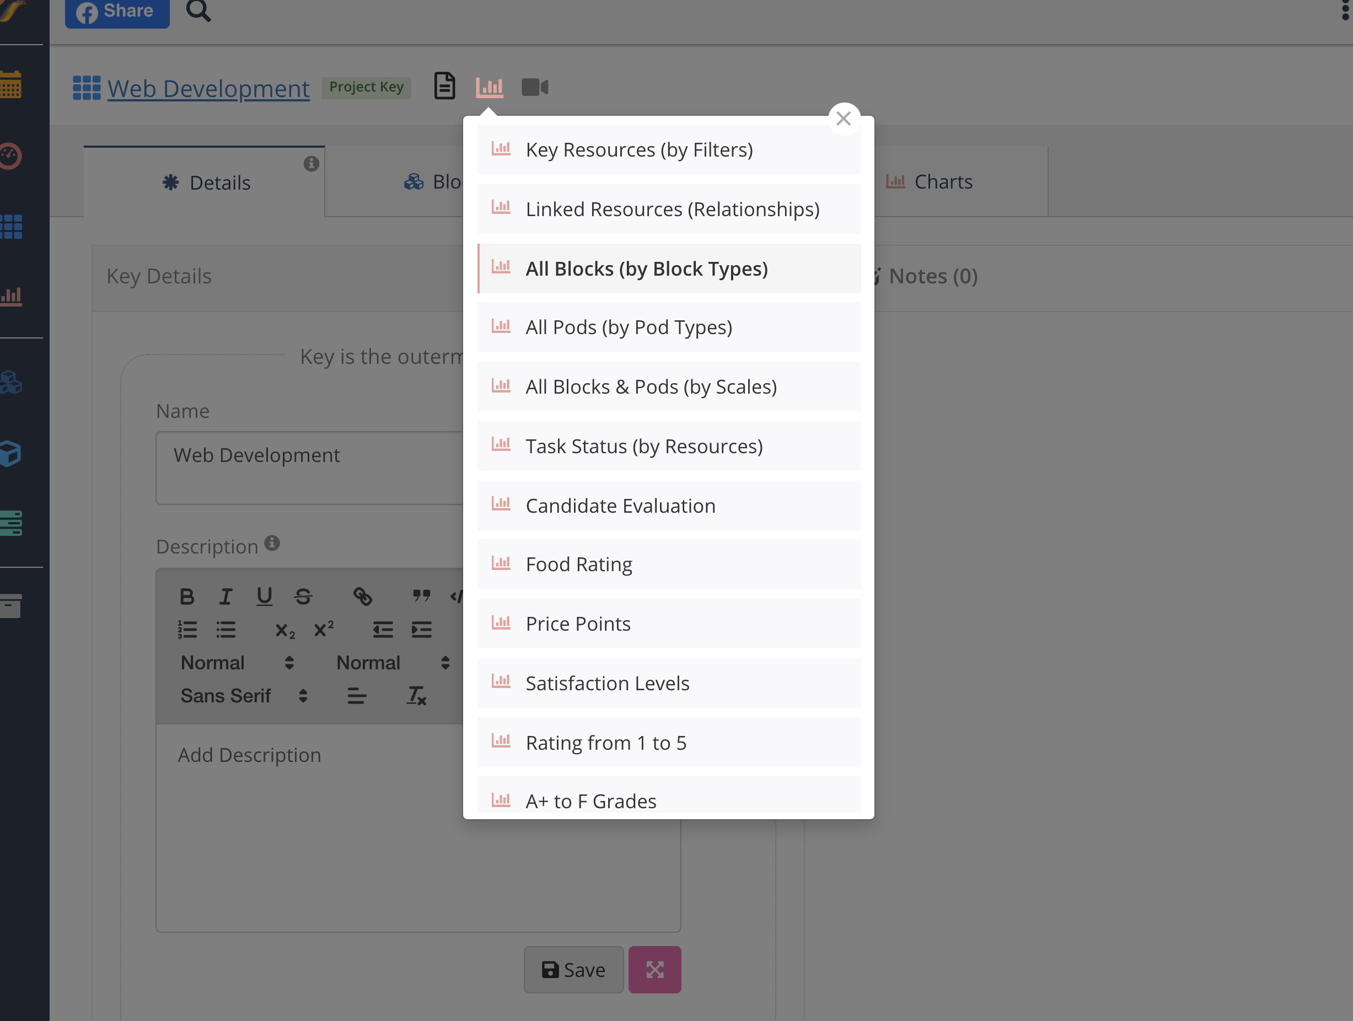The height and width of the screenshot is (1021, 1353).
Task: Toggle strikethrough formatting
Action: (303, 596)
